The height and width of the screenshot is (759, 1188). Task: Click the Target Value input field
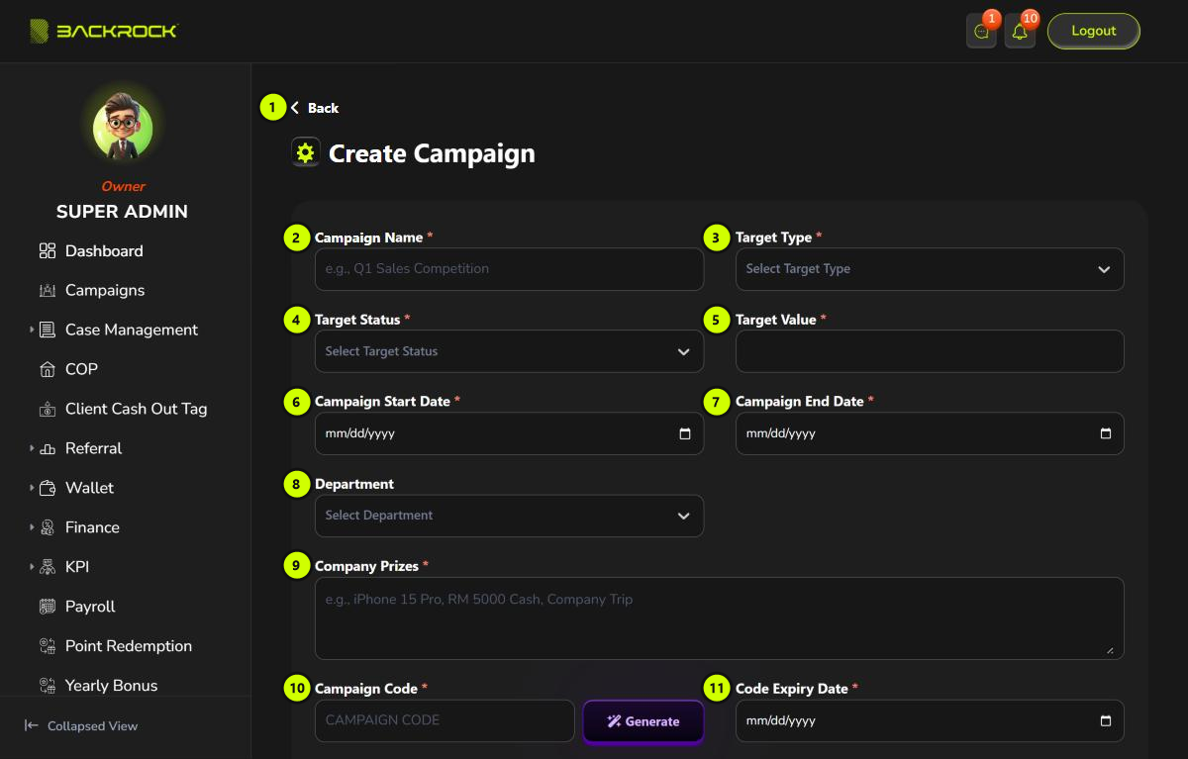click(x=930, y=351)
